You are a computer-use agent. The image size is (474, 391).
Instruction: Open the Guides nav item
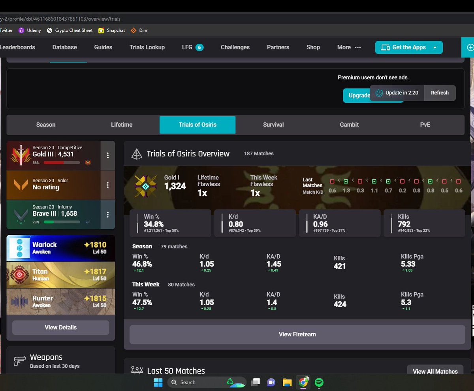click(x=103, y=47)
